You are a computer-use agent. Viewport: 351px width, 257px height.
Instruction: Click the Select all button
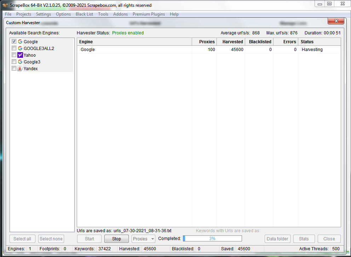pyautogui.click(x=22, y=239)
